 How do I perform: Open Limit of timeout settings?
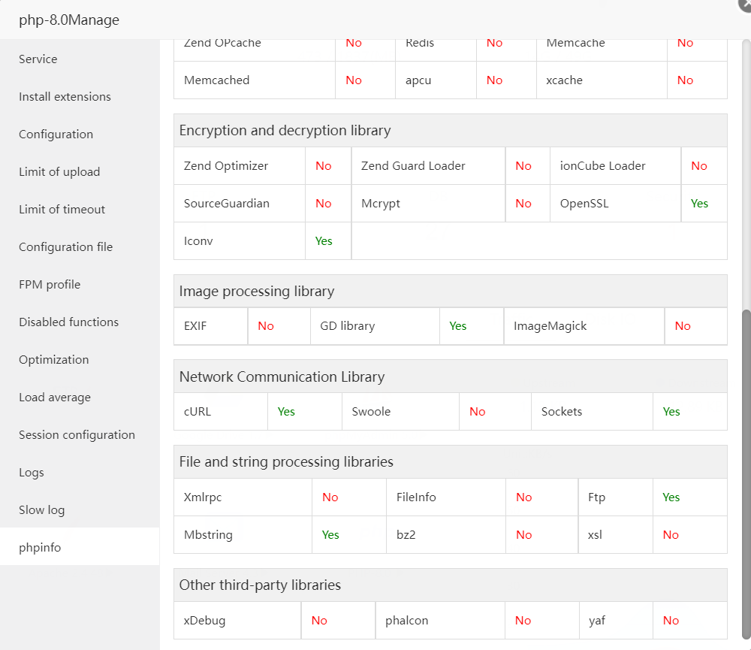tap(62, 210)
